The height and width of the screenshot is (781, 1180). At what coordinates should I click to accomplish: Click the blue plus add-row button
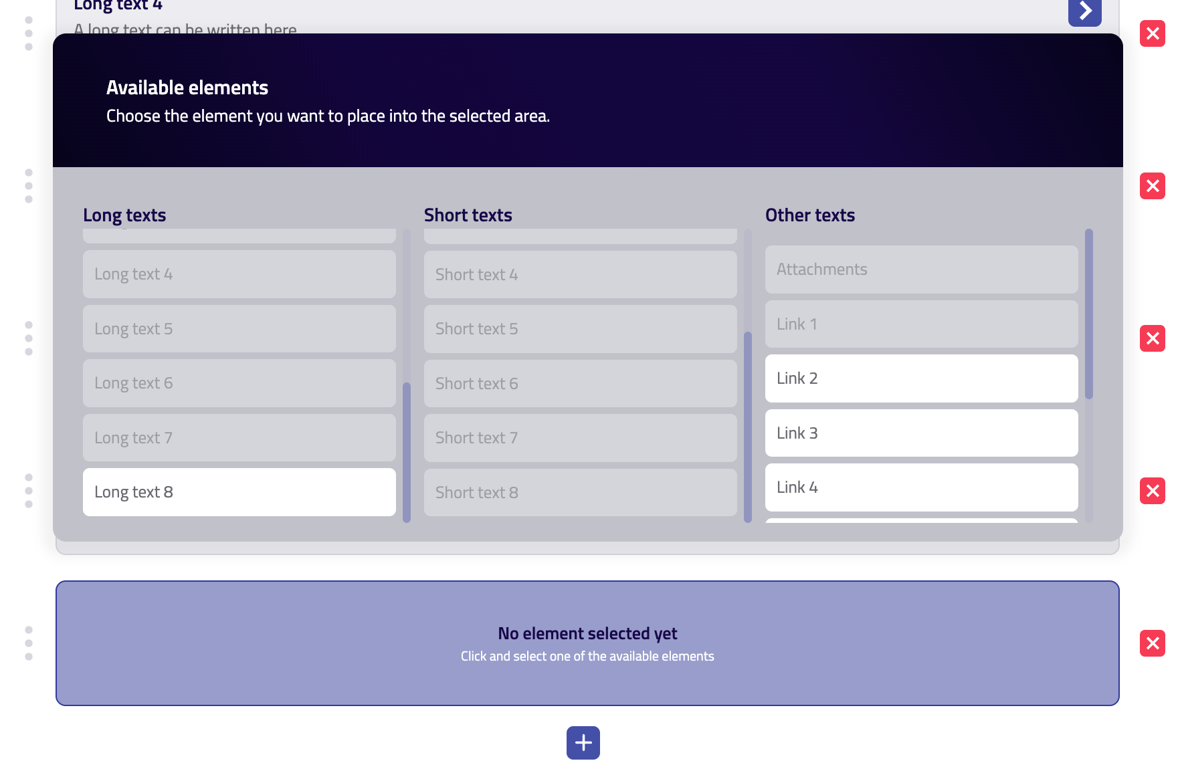click(583, 742)
